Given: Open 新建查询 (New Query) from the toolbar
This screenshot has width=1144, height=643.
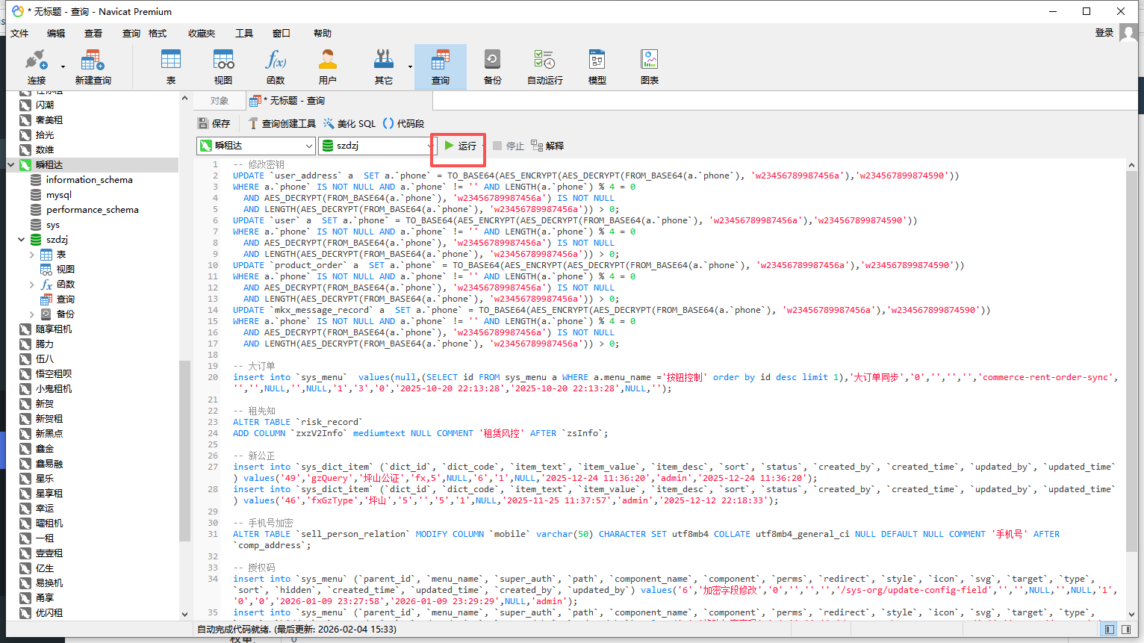Looking at the screenshot, I should pyautogui.click(x=93, y=66).
